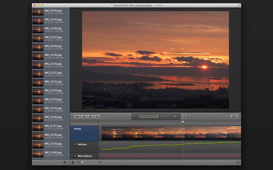The height and width of the screenshot is (170, 273).
Task: Select IMG_0147.jpg in the photo list
Action: pyautogui.click(x=51, y=38)
